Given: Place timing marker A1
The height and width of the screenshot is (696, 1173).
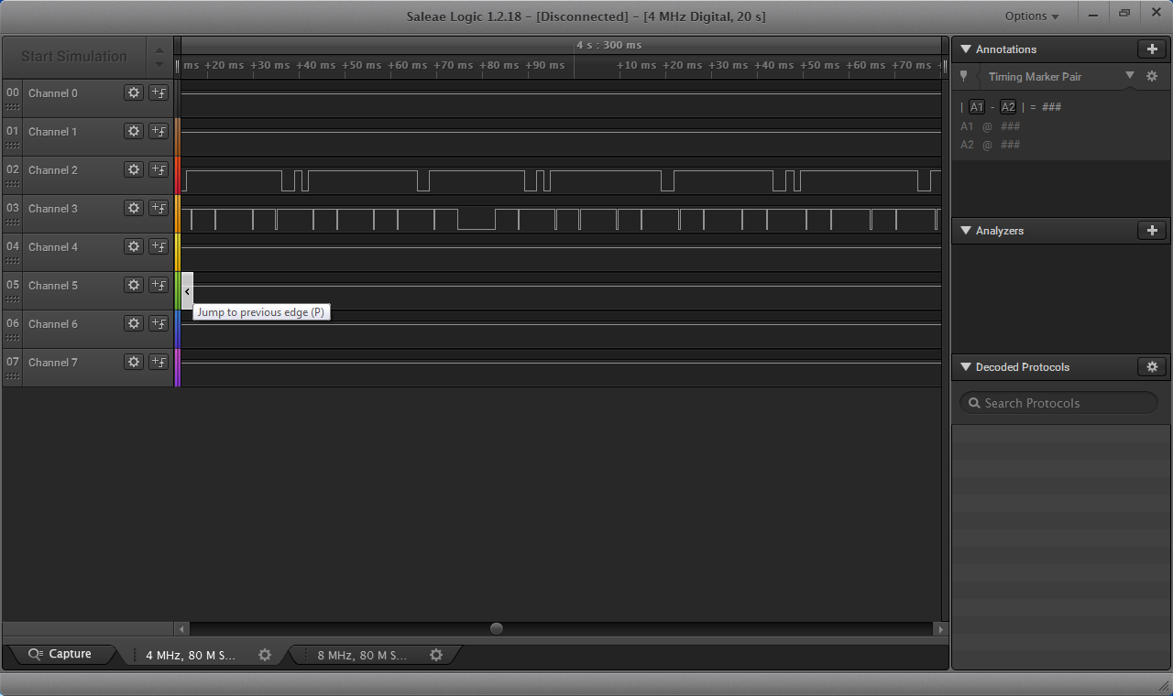Looking at the screenshot, I should [x=977, y=107].
